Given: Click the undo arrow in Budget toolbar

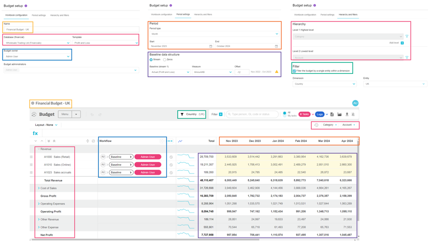Looking at the screenshot, I should pyautogui.click(x=92, y=114).
